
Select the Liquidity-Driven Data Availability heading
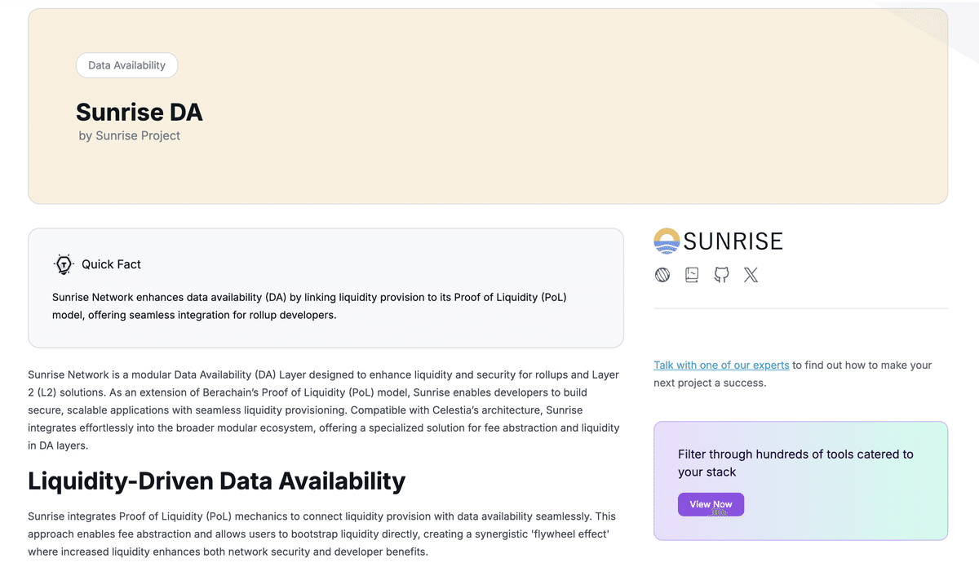[216, 481]
